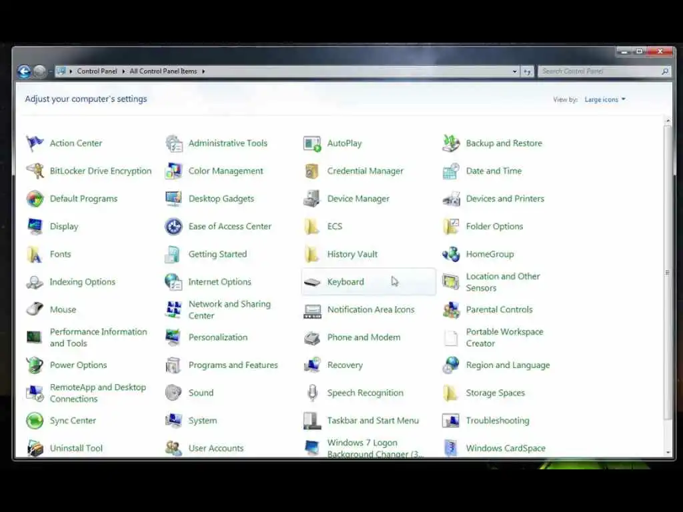Image resolution: width=683 pixels, height=512 pixels.
Task: Expand the arrow after Control Panel breadcrumb
Action: click(x=123, y=71)
